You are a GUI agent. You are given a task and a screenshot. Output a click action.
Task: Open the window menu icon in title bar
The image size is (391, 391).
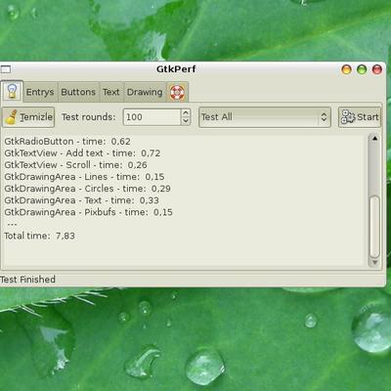[x=6, y=69]
